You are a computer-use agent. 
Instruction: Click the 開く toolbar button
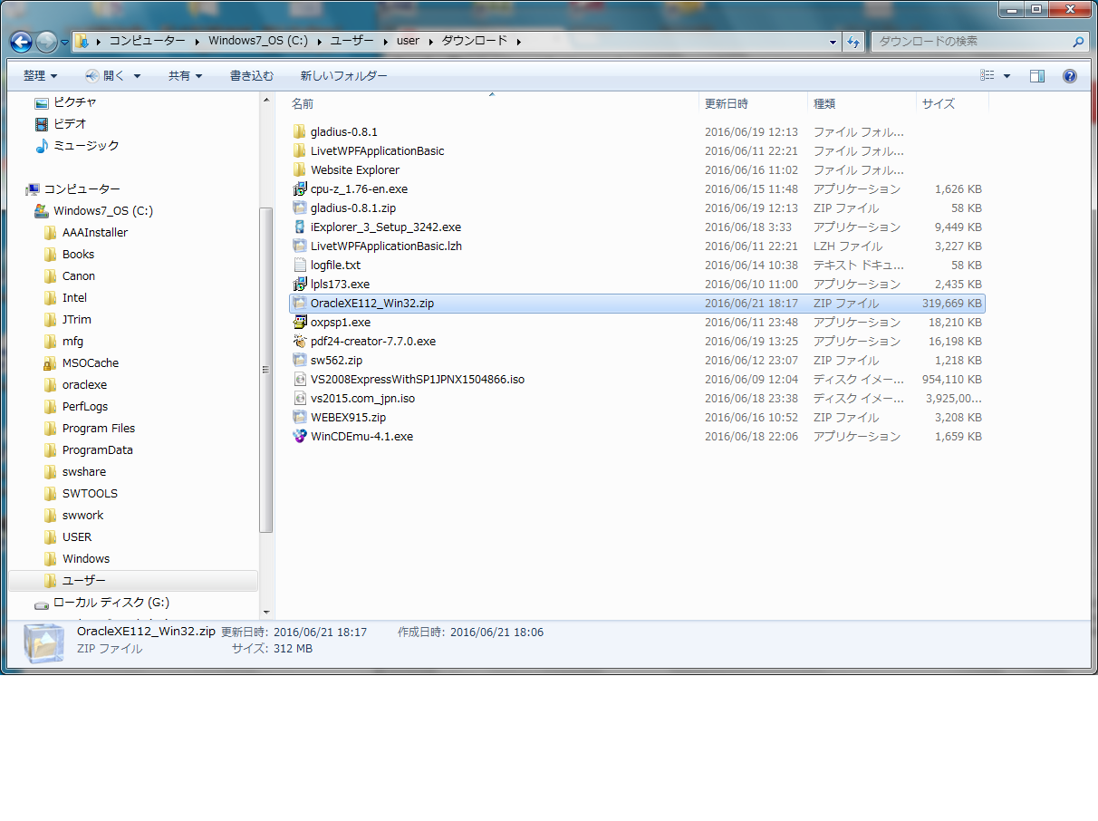(x=107, y=76)
